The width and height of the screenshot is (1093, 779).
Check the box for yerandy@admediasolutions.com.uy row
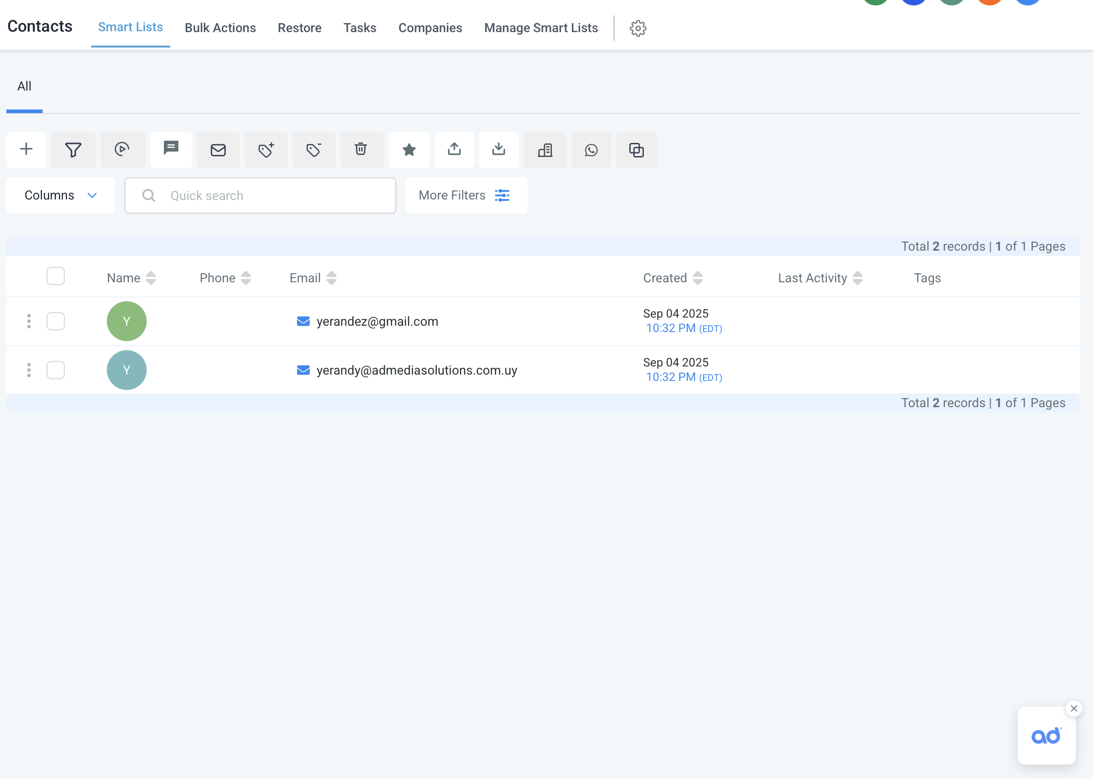[x=56, y=370]
